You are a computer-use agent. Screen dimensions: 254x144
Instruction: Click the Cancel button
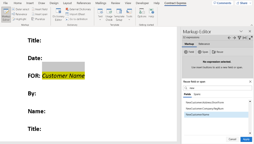232,139
